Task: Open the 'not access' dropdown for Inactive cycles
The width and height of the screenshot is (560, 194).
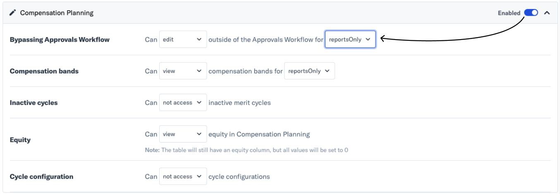Action: [x=183, y=103]
